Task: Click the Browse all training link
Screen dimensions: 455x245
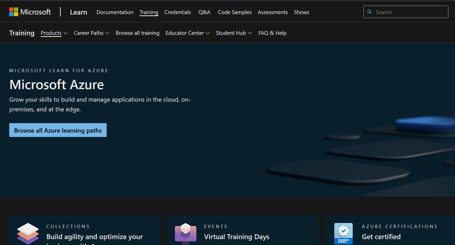Action: tap(137, 33)
